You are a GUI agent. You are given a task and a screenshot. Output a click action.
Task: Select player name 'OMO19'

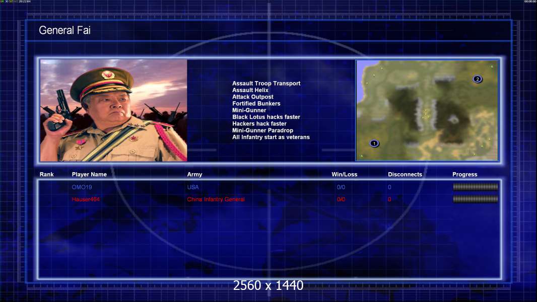[x=82, y=187]
